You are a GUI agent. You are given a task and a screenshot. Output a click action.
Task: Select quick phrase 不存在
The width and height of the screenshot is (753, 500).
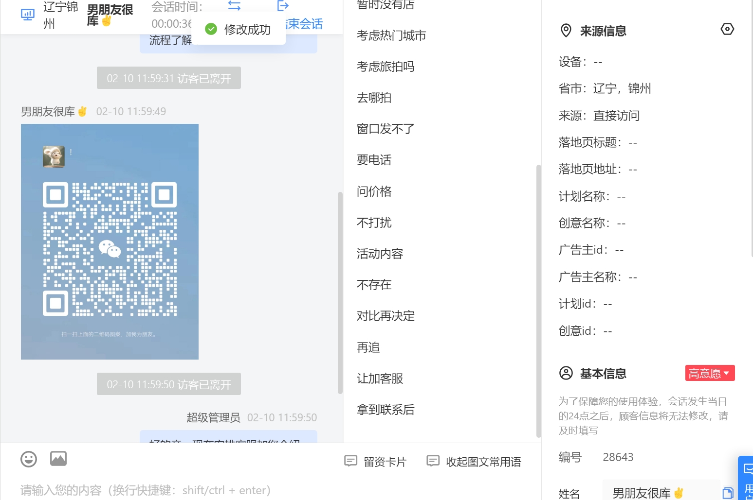click(x=374, y=285)
